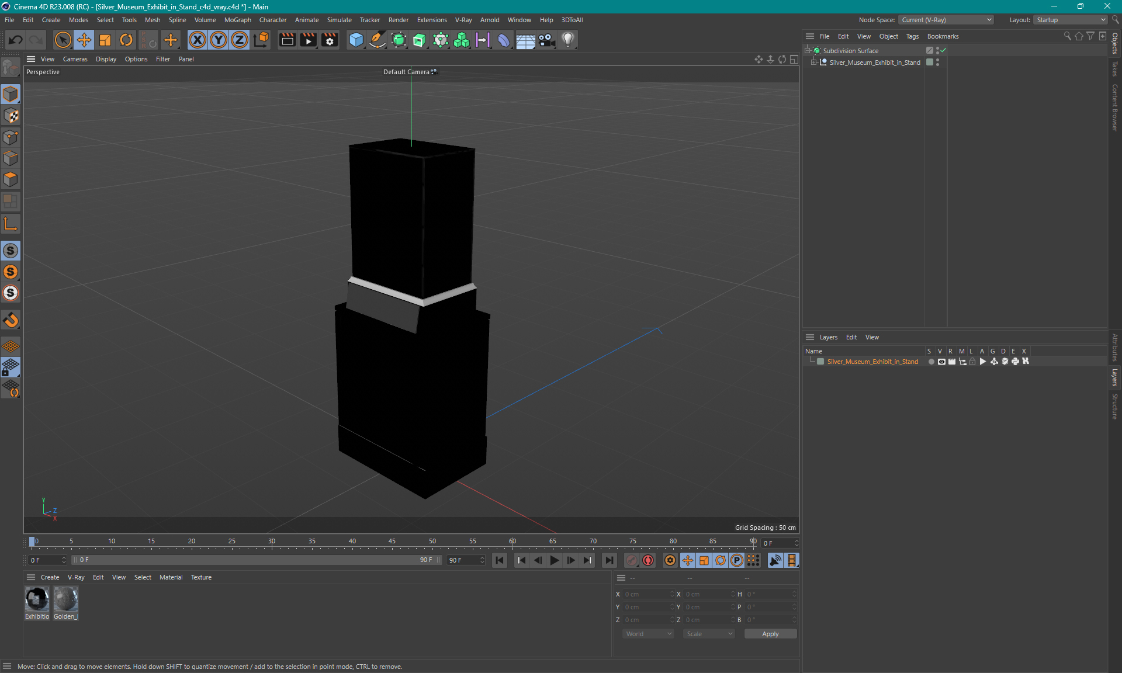Go to end of animation
Image resolution: width=1122 pixels, height=673 pixels.
pos(610,560)
